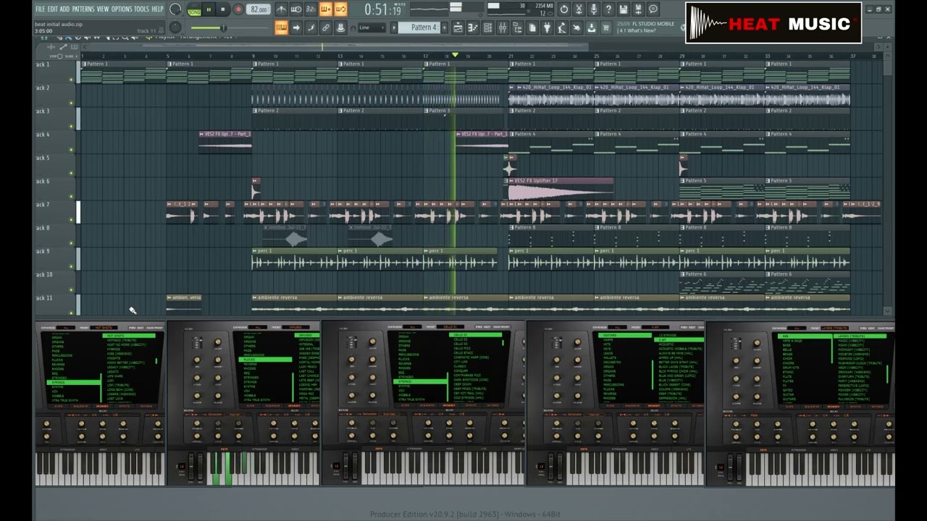The width and height of the screenshot is (927, 521).
Task: Open the project picker icon
Action: 532,27
